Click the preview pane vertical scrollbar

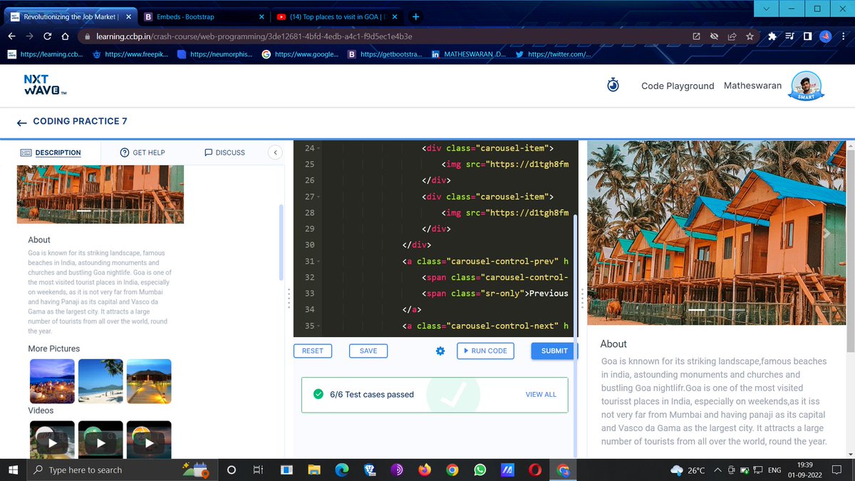click(850, 246)
